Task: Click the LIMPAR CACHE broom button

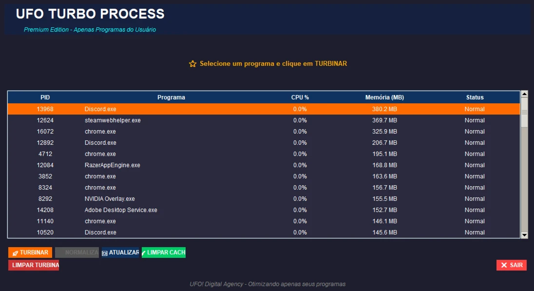Action: click(164, 252)
